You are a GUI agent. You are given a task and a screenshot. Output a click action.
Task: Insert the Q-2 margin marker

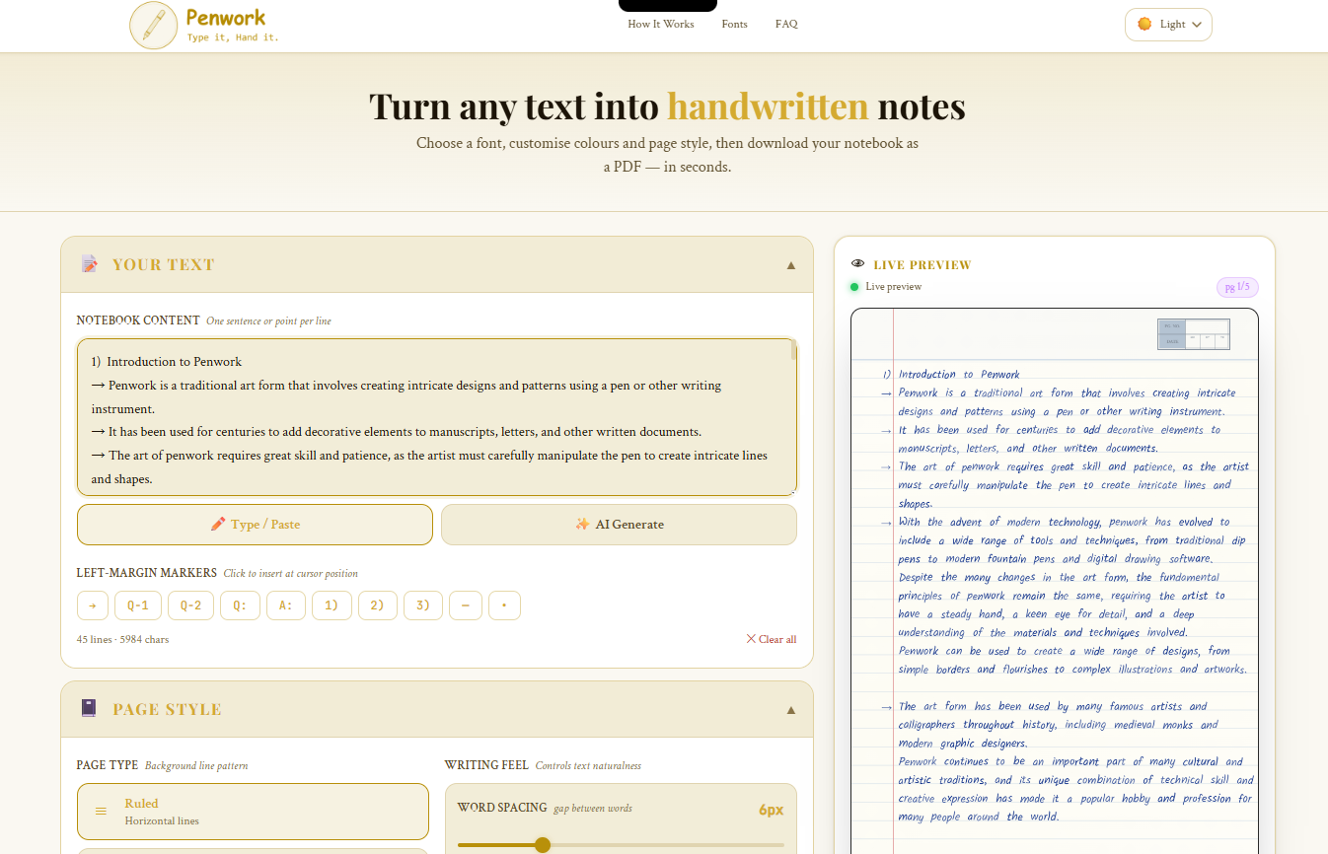190,605
